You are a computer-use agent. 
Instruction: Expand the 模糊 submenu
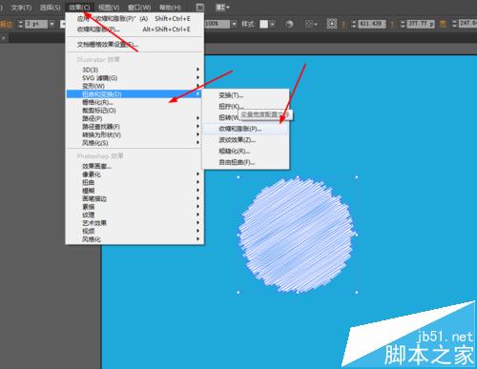point(135,191)
